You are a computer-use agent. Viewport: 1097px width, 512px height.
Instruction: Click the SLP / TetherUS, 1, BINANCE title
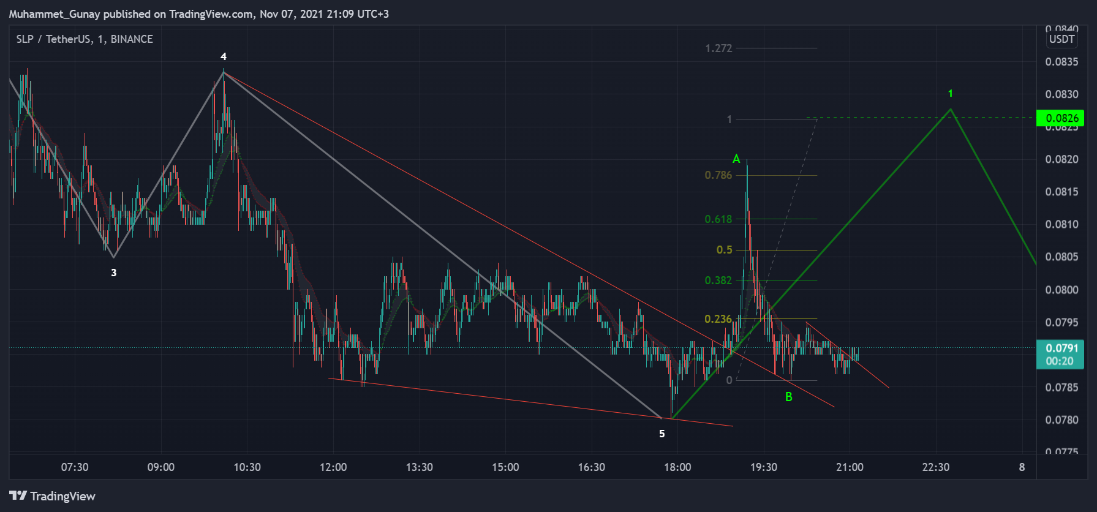coord(85,39)
